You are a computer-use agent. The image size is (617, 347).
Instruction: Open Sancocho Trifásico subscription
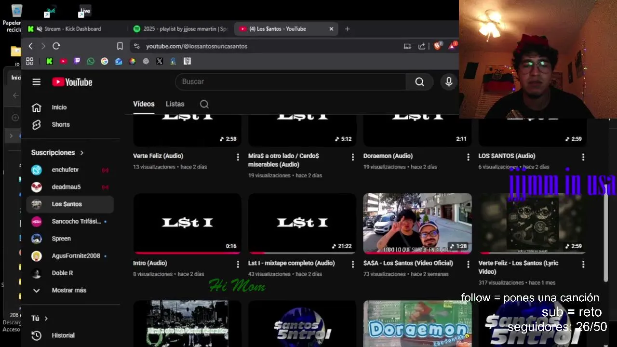click(70, 221)
